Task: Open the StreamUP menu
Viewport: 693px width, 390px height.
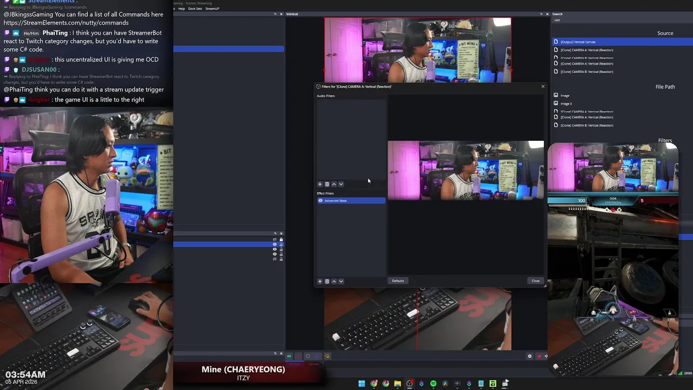Action: (212, 9)
